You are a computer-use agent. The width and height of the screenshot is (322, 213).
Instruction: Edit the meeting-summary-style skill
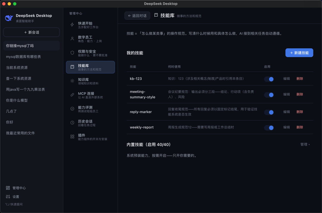(287, 94)
